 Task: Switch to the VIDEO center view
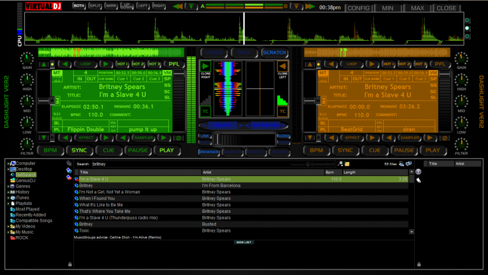point(214,52)
